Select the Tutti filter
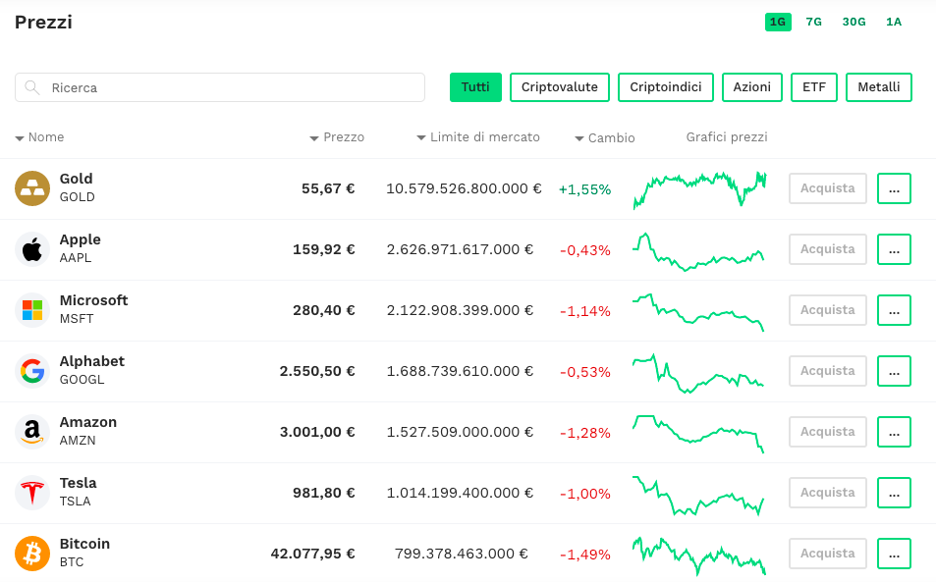 (x=475, y=87)
